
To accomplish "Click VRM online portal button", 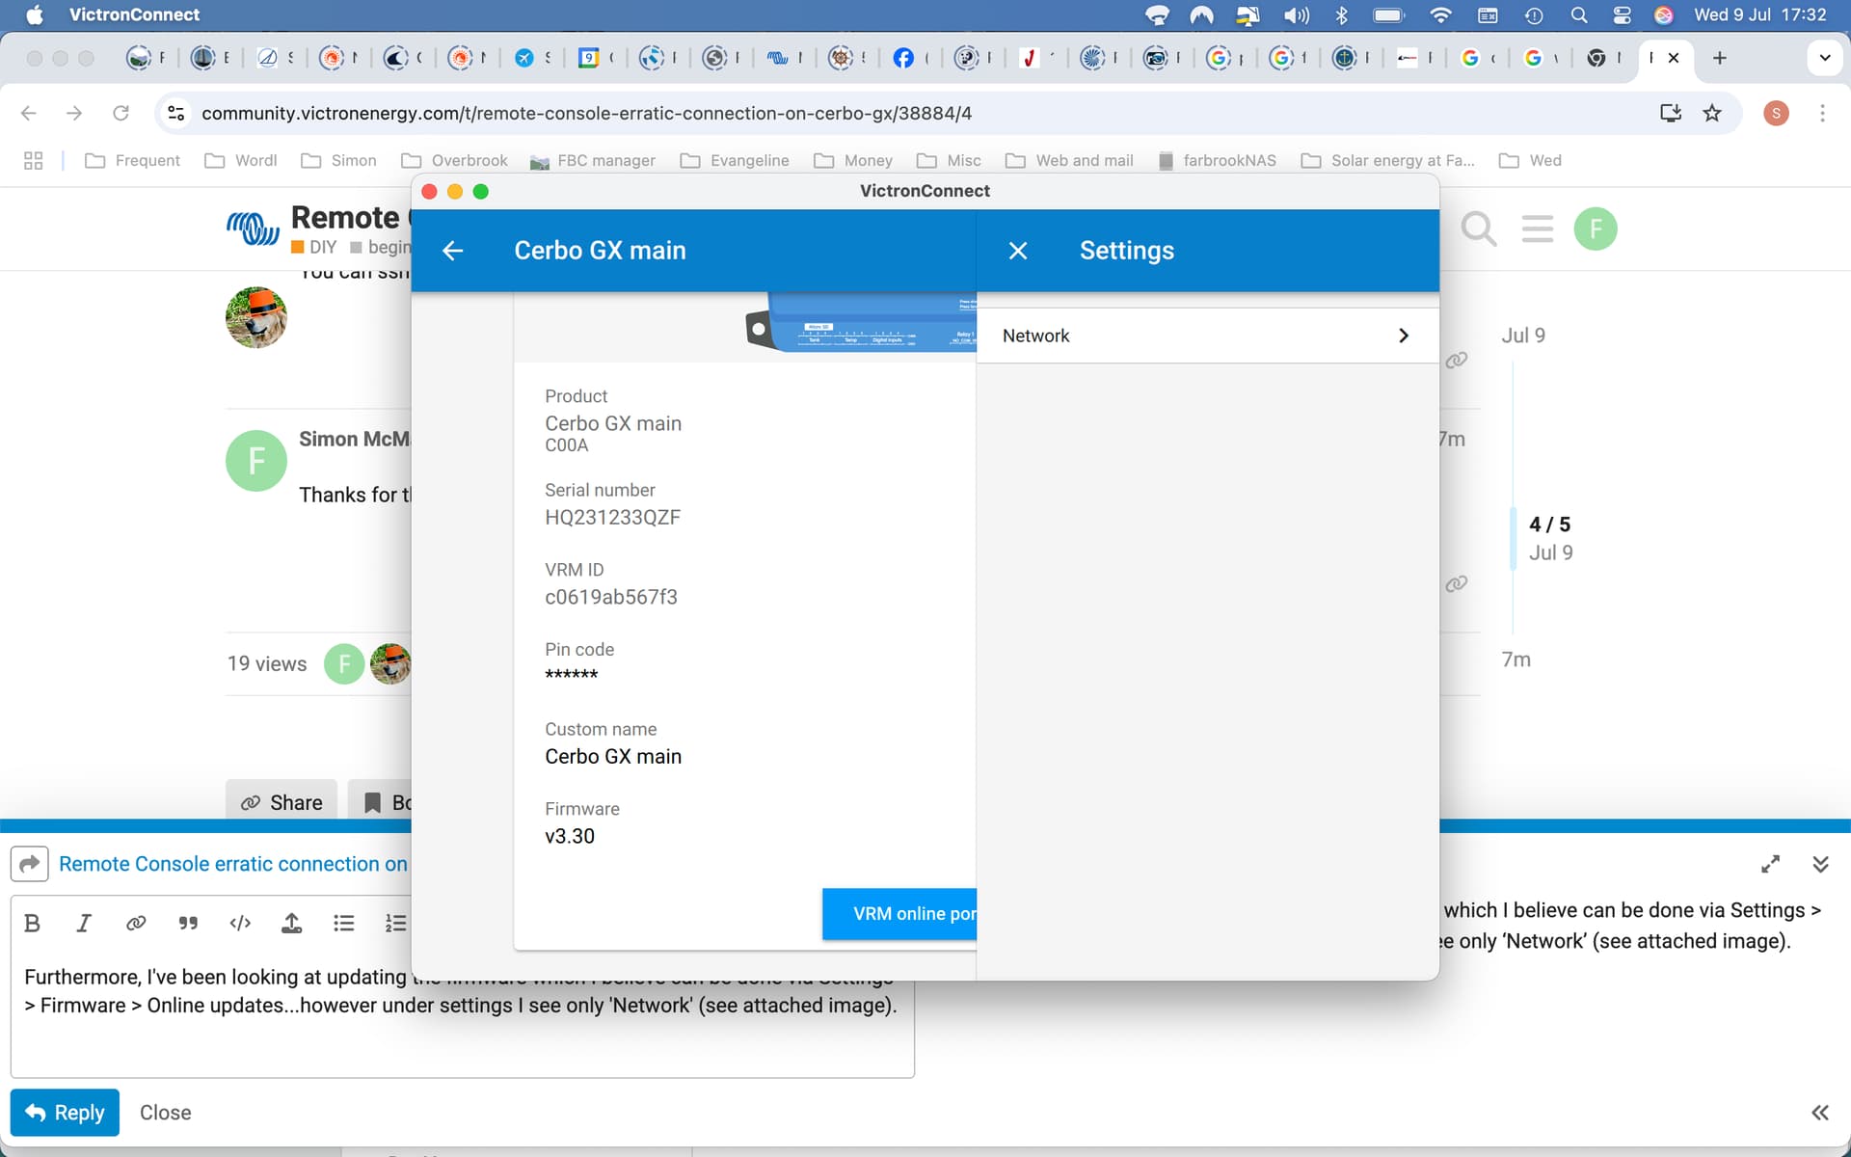I will click(x=899, y=913).
